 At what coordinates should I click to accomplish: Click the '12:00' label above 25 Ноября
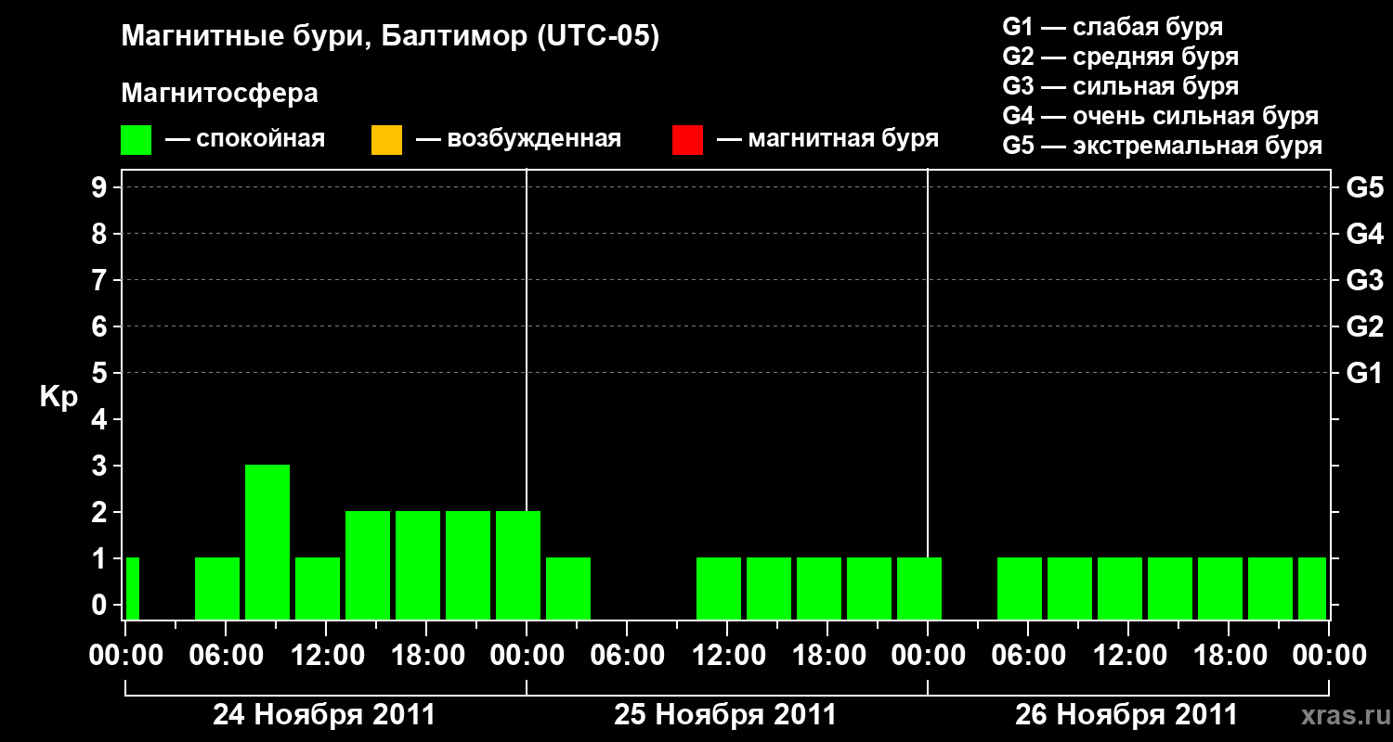[727, 656]
